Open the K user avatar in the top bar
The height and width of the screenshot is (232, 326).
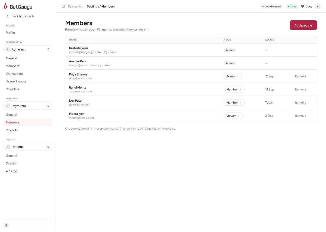[x=317, y=6]
